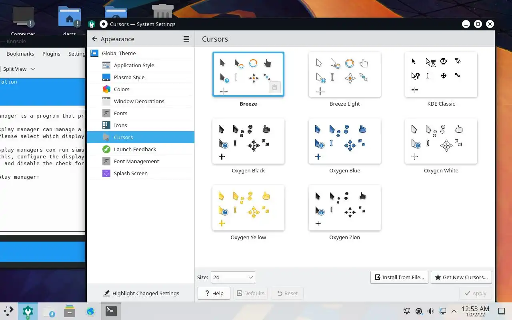
Task: Open Colors settings page
Action: (x=140, y=89)
